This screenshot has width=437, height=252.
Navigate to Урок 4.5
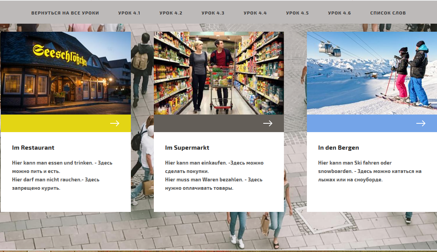pyautogui.click(x=297, y=13)
